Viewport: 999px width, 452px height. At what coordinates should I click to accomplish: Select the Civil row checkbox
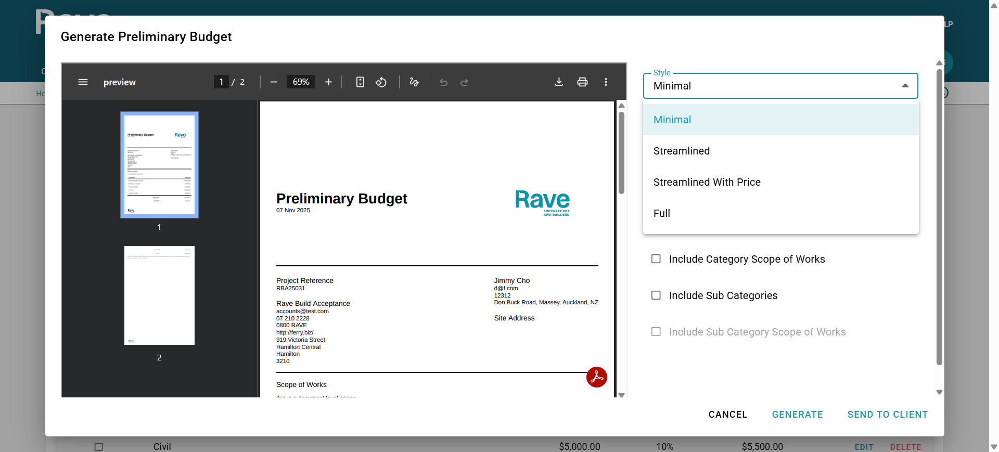(x=99, y=447)
